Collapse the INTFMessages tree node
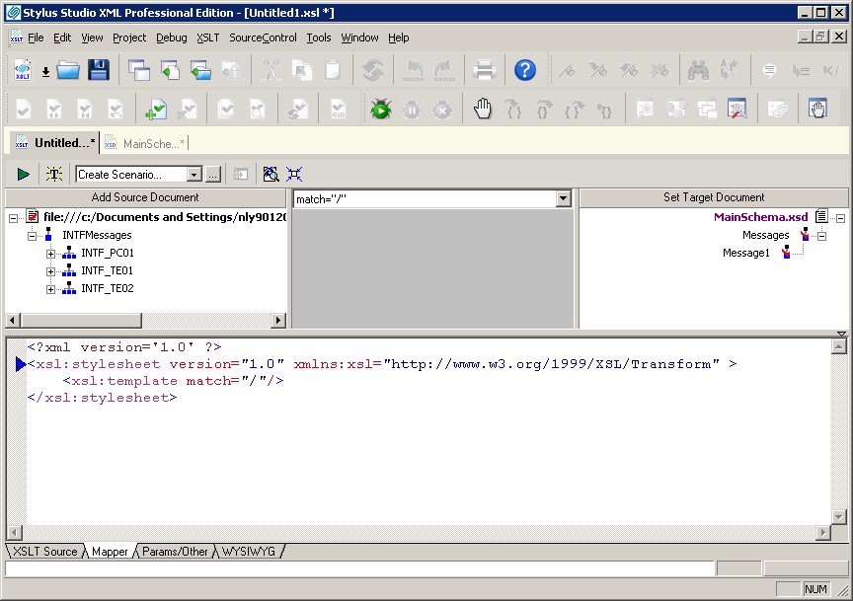Screen dimensions: 853x601 [x=33, y=236]
